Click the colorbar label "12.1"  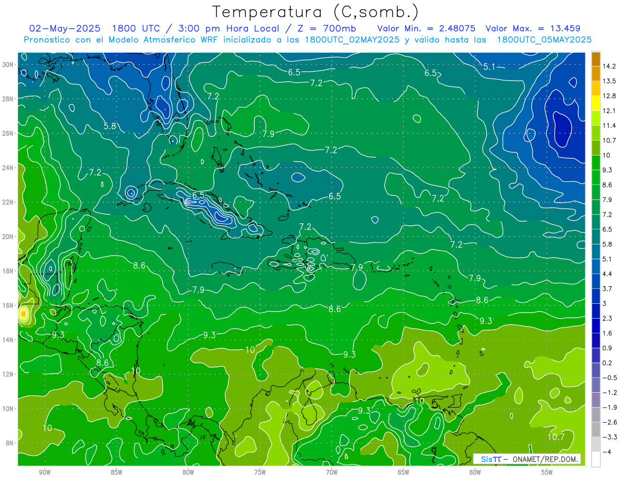click(610, 111)
